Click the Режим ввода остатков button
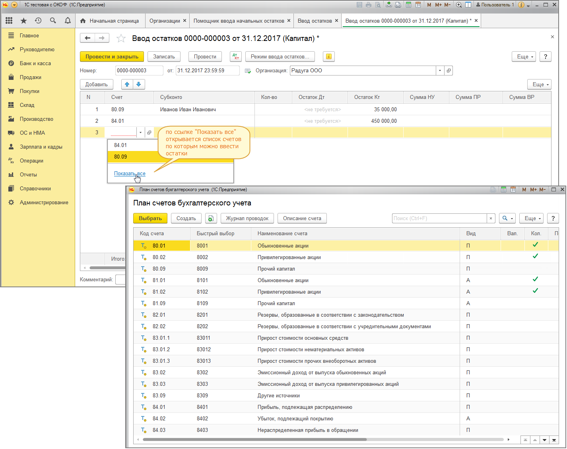Screen dimensions: 567x449 (280, 56)
